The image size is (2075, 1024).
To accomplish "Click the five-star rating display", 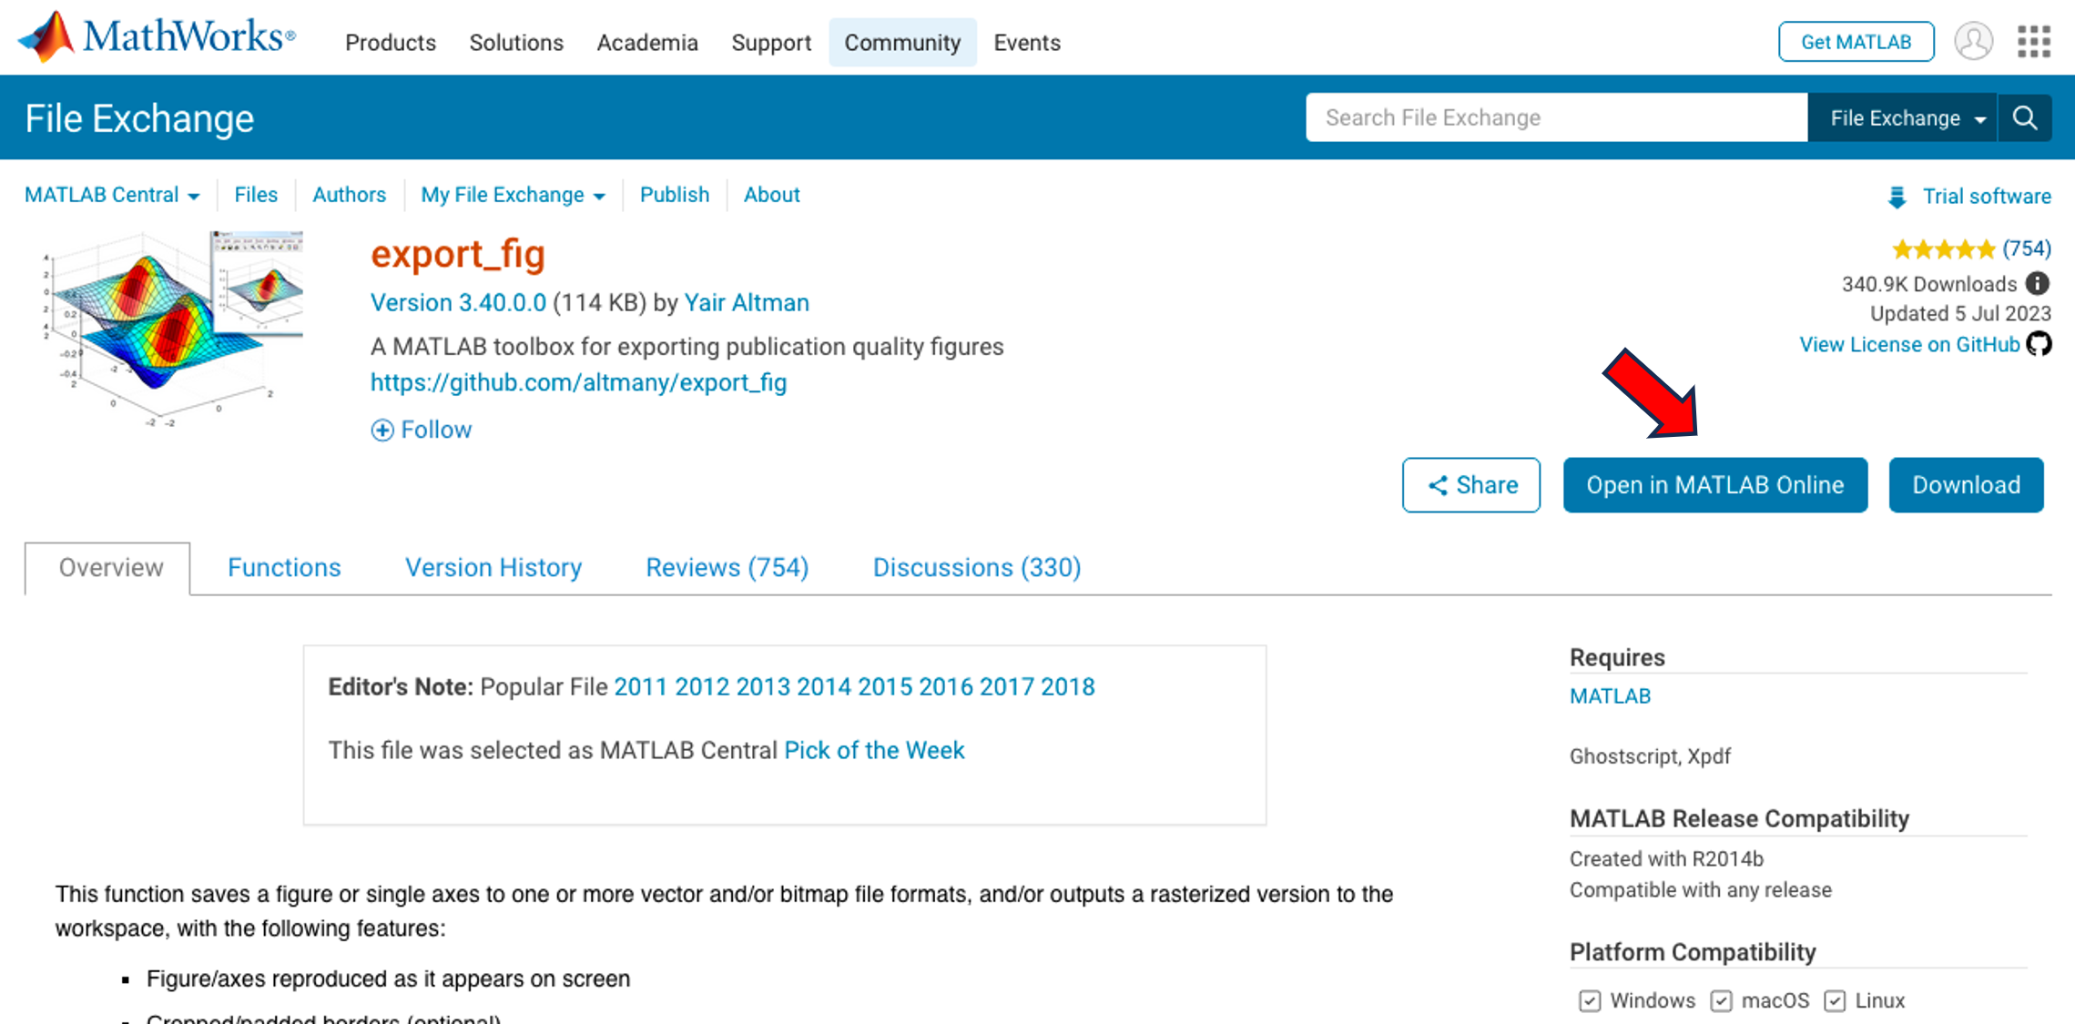I will pos(1943,248).
